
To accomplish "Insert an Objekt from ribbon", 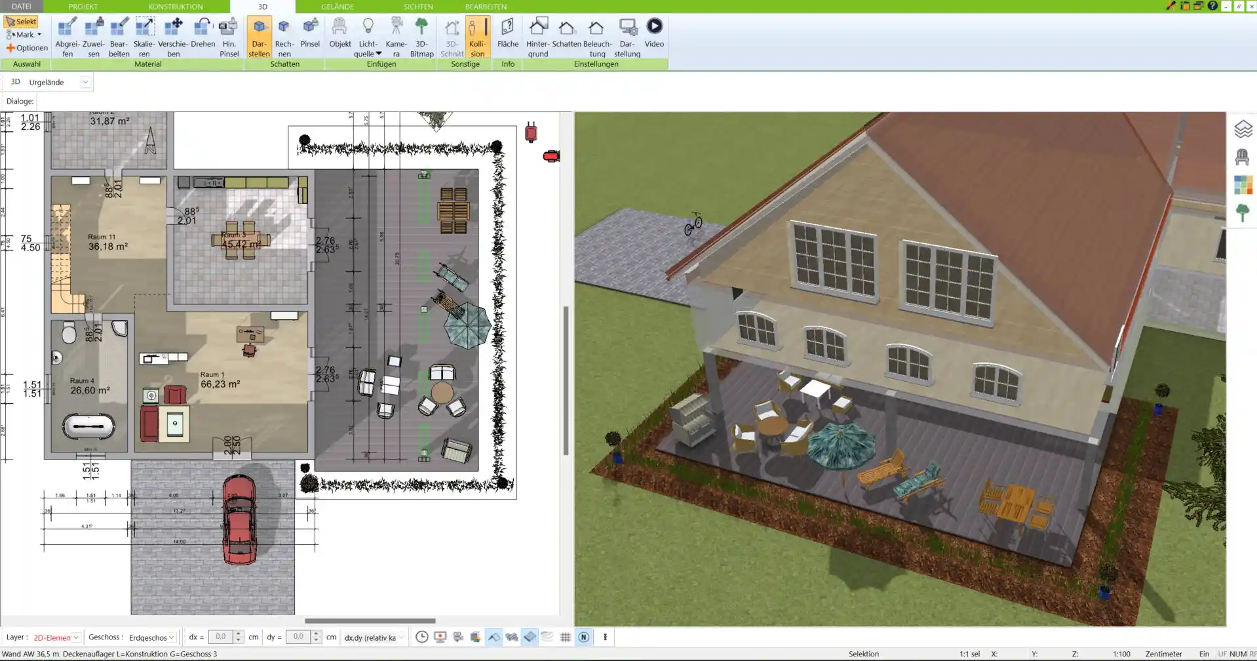I will pyautogui.click(x=339, y=33).
